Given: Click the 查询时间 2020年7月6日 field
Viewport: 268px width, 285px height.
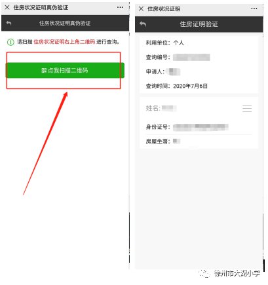Looking at the screenshot, I should pyautogui.click(x=177, y=86).
